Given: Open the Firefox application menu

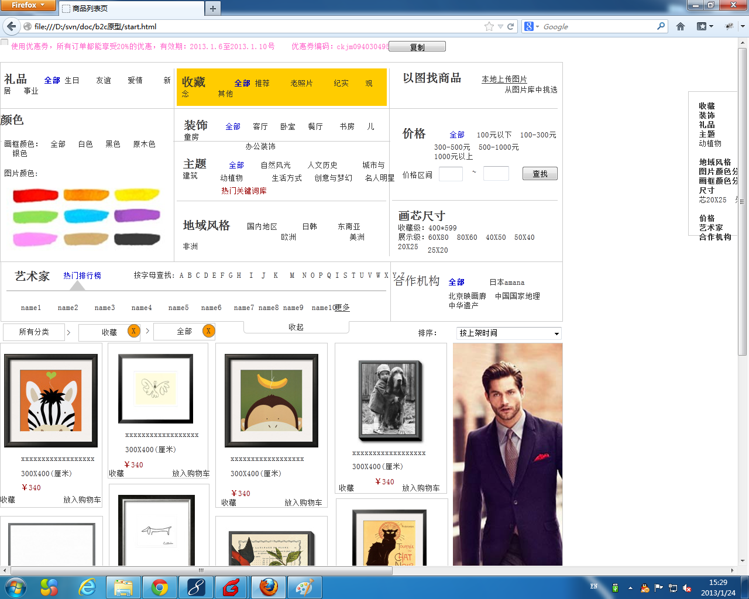Looking at the screenshot, I should click(x=28, y=5).
